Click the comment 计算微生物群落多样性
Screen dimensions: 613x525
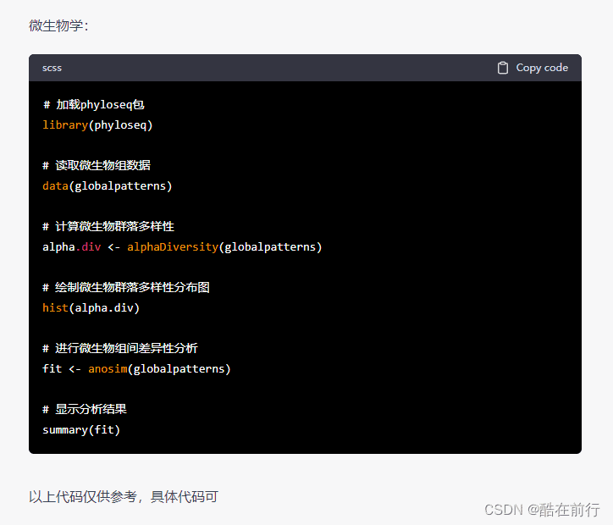[108, 226]
